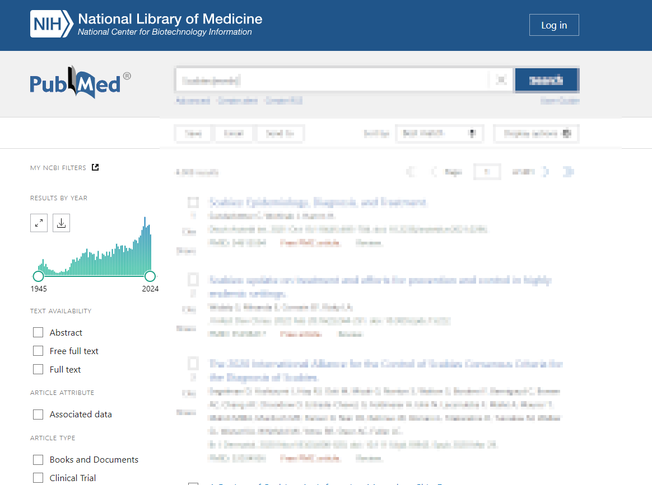The height and width of the screenshot is (485, 652).
Task: Click inside the PubMed search input field
Action: [330, 80]
